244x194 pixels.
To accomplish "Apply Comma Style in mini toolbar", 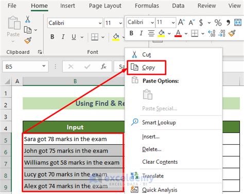I will [x=228, y=23].
